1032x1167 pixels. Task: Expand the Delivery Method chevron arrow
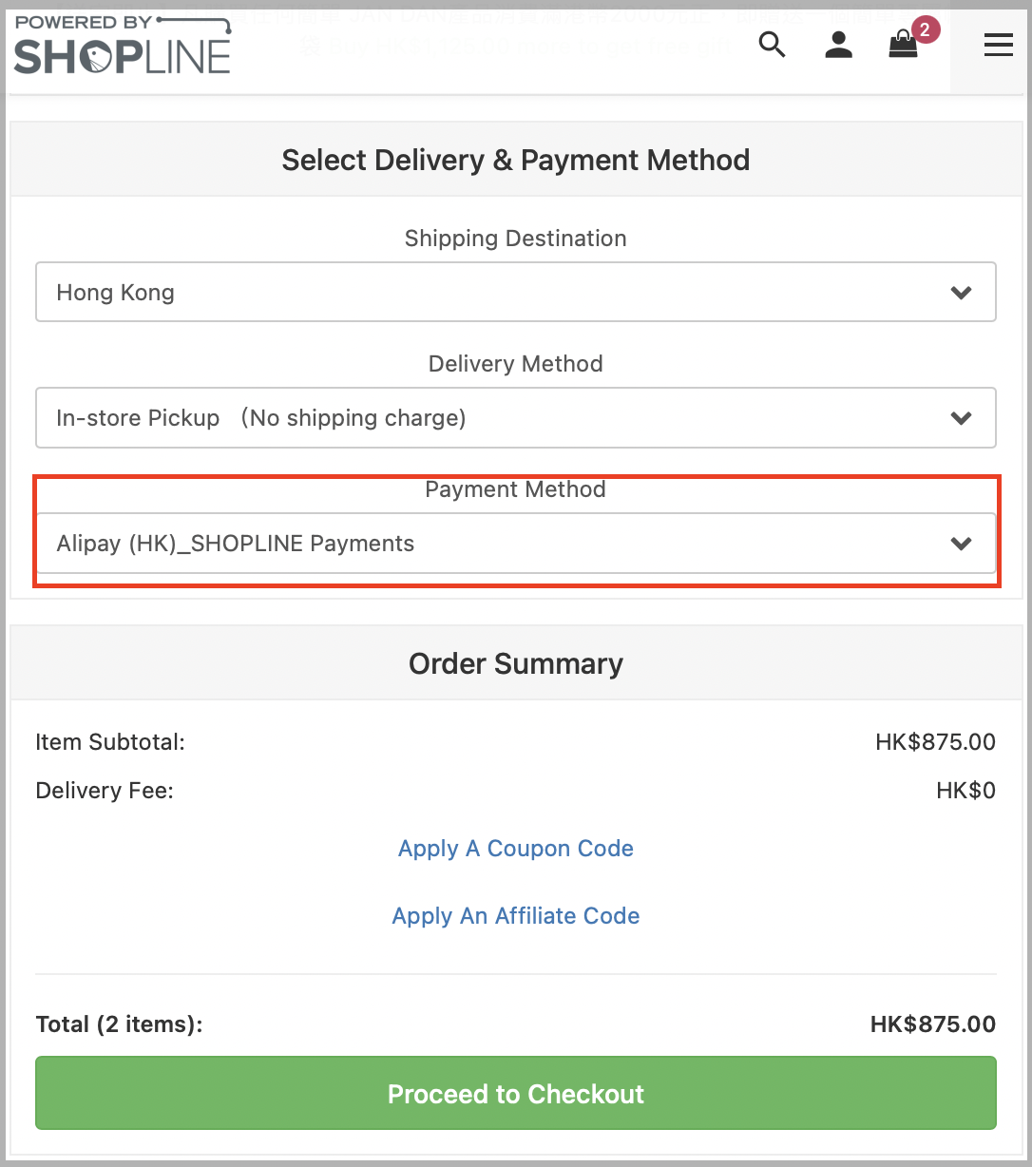(x=962, y=418)
